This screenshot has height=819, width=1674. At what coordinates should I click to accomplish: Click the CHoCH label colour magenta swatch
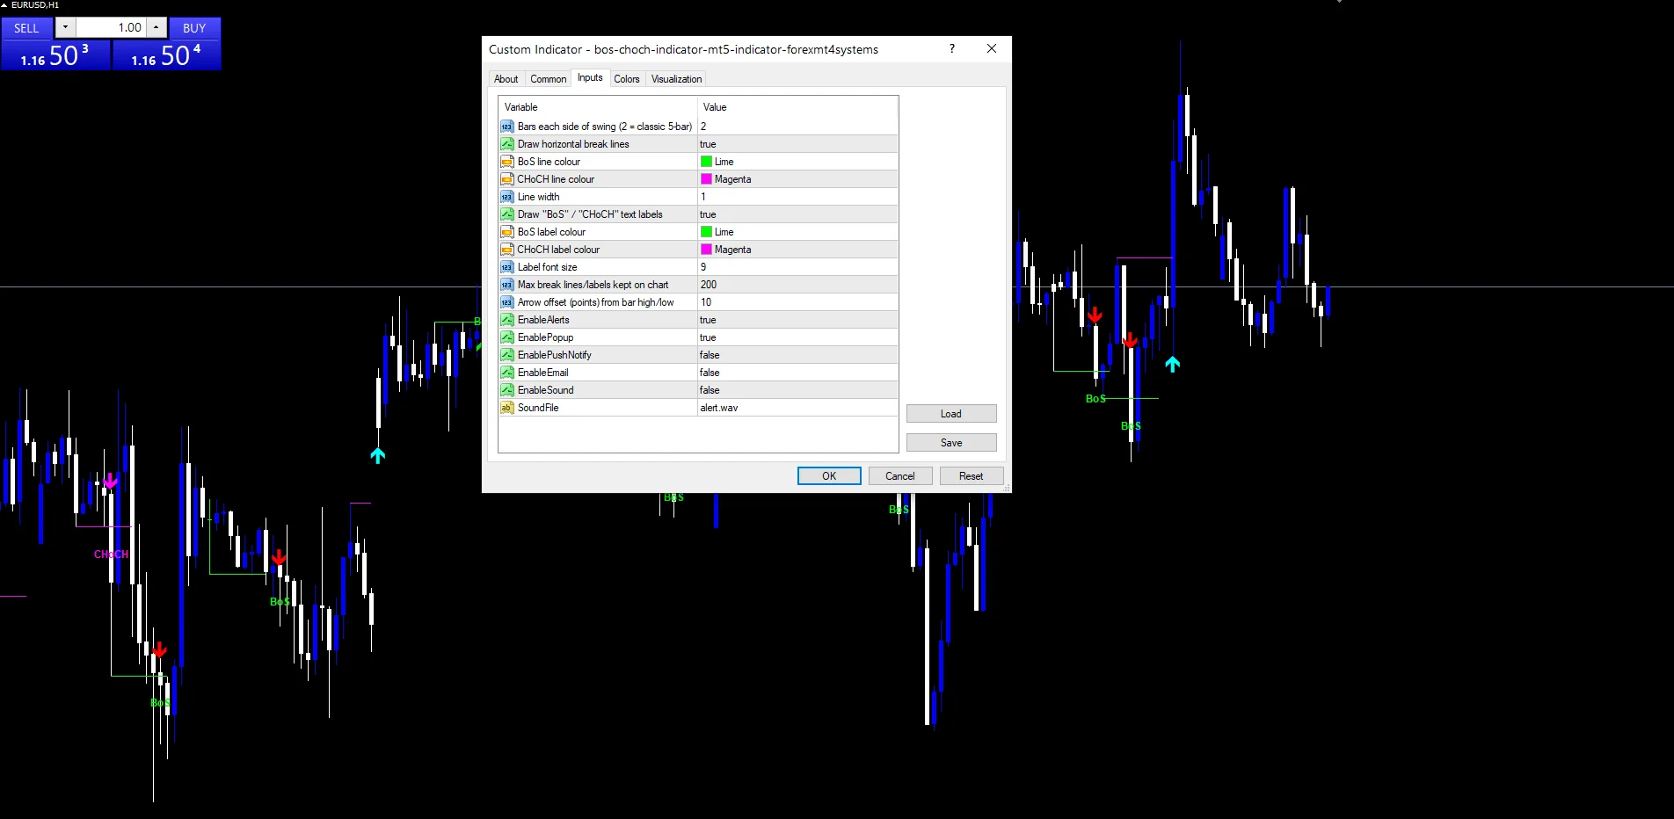706,250
